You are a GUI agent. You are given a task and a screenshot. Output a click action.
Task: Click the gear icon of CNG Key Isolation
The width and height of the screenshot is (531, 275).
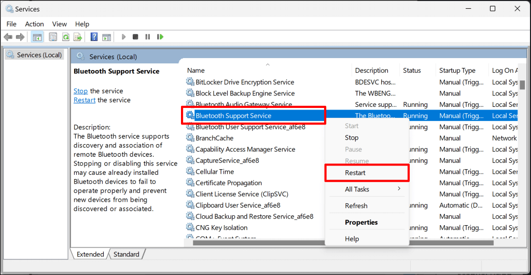(x=190, y=228)
